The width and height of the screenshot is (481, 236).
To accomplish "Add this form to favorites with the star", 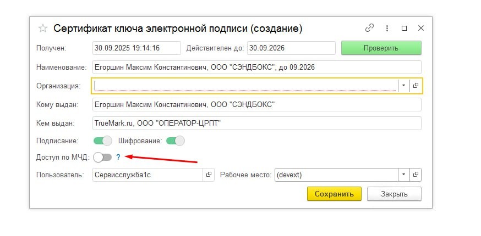I will (x=42, y=29).
